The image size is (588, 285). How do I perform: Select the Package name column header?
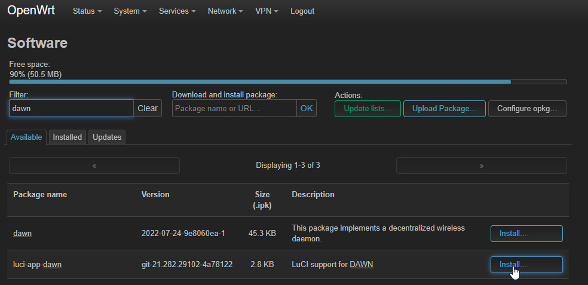(x=40, y=195)
